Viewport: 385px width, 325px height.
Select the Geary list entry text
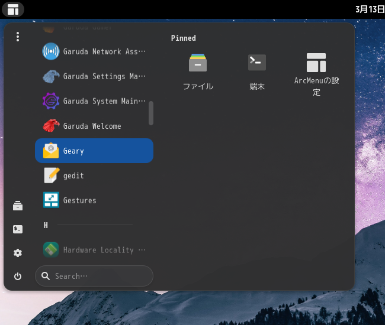click(x=73, y=151)
